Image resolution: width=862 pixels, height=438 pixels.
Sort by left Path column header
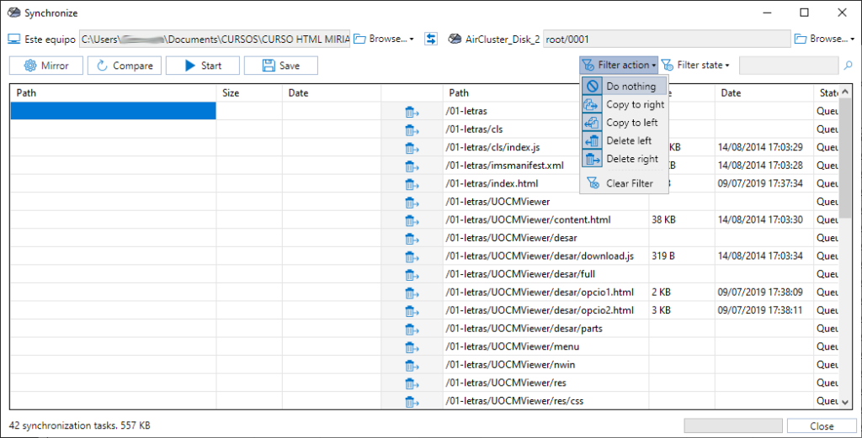click(114, 92)
